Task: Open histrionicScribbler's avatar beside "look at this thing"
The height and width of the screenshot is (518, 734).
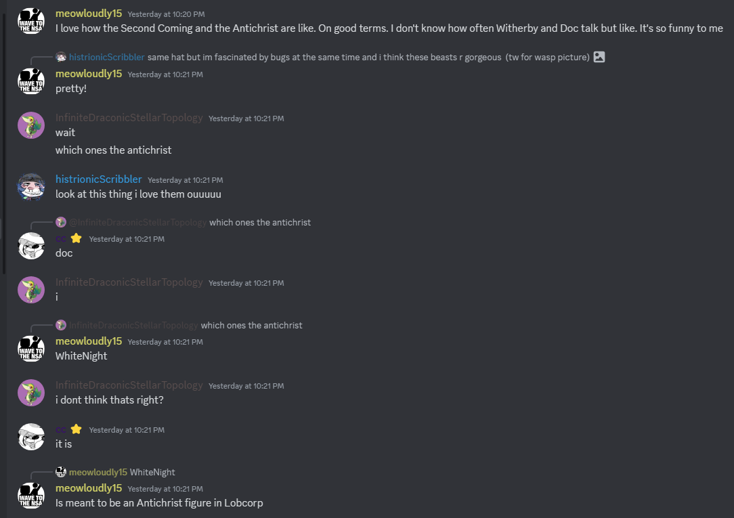Action: 31,187
